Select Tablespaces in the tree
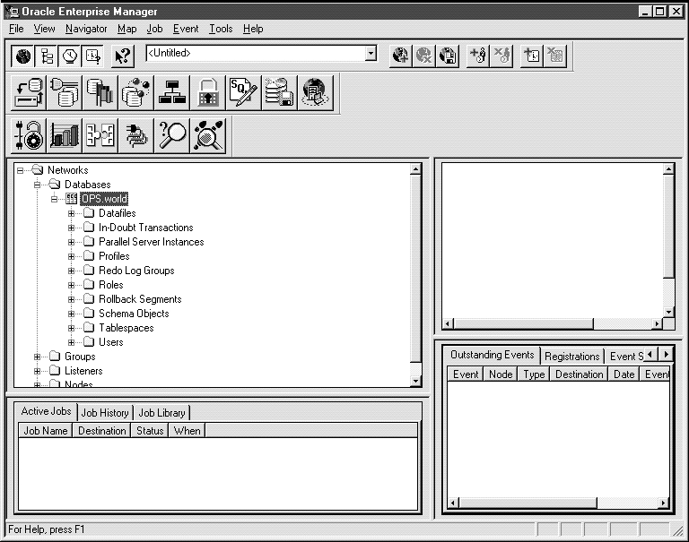This screenshot has width=689, height=542. pyautogui.click(x=126, y=328)
